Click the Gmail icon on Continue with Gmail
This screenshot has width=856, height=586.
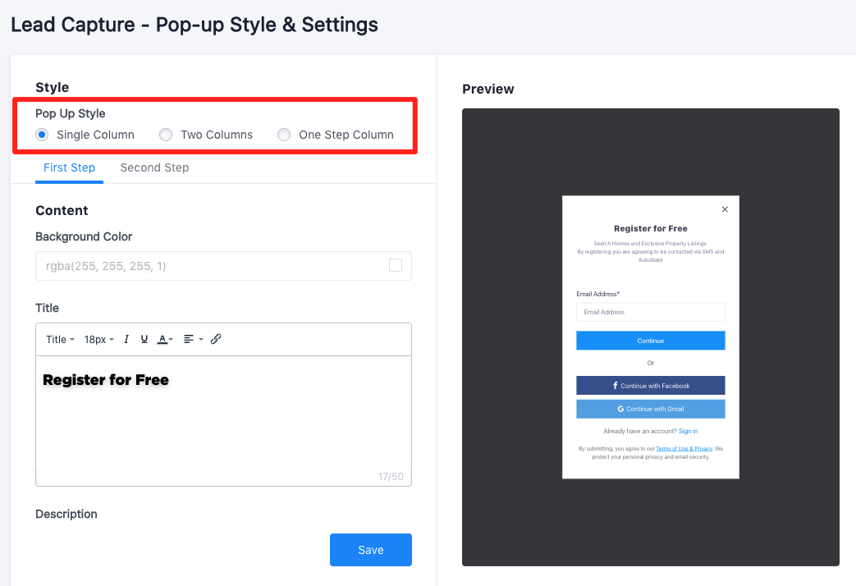620,409
